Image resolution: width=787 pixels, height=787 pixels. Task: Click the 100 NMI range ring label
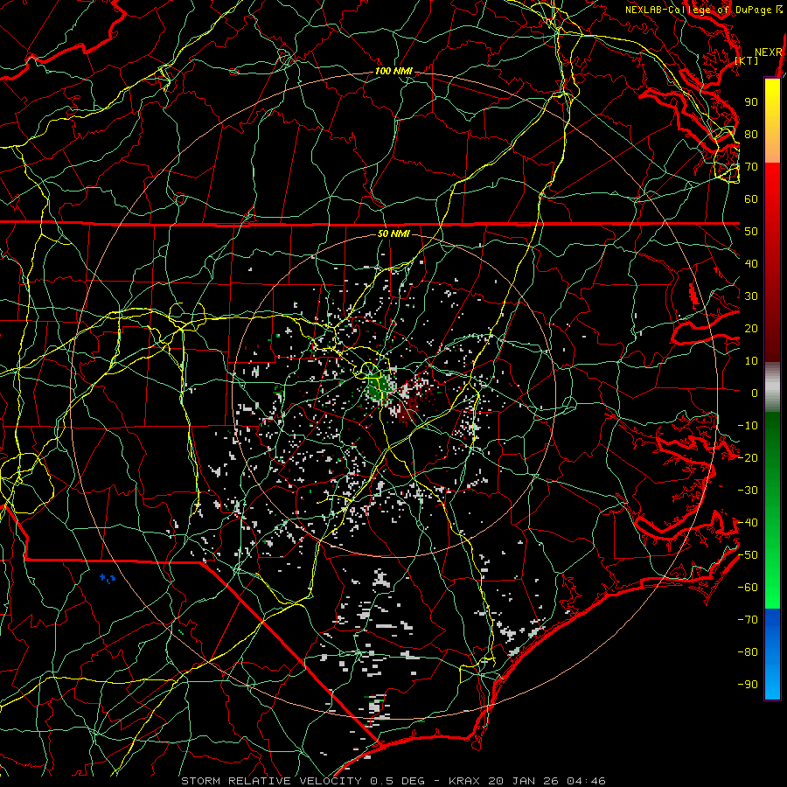pos(393,71)
